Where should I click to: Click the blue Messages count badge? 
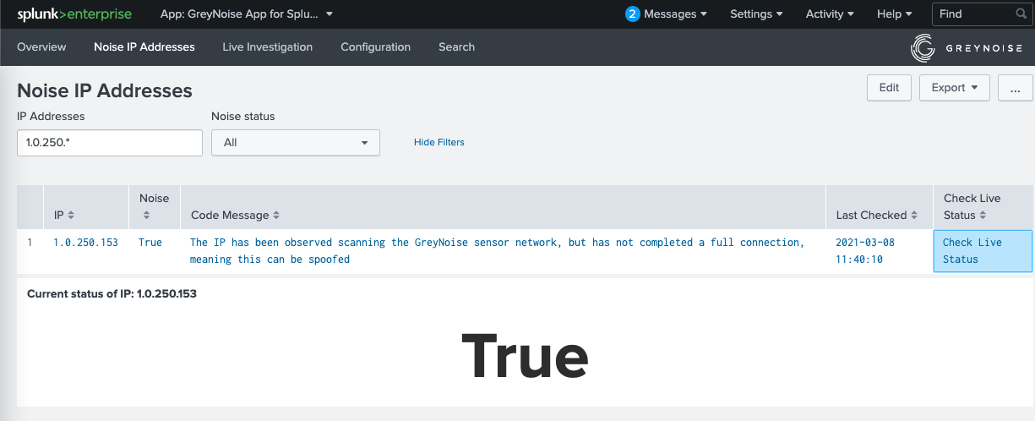point(633,14)
